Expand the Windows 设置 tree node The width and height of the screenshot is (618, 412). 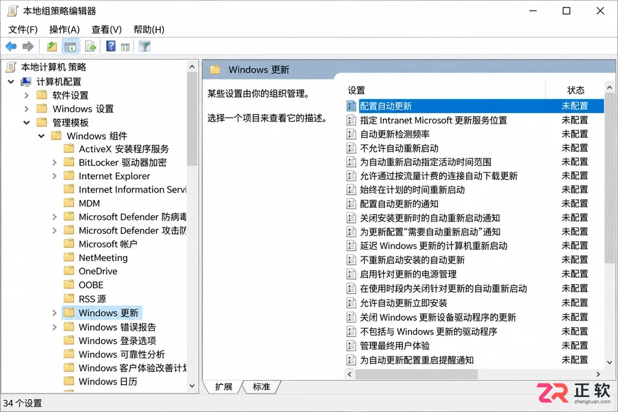click(27, 109)
